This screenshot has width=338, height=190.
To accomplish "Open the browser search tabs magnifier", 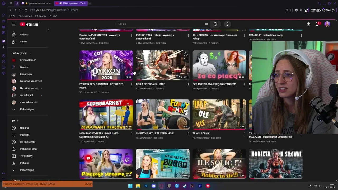I will point(319,3).
